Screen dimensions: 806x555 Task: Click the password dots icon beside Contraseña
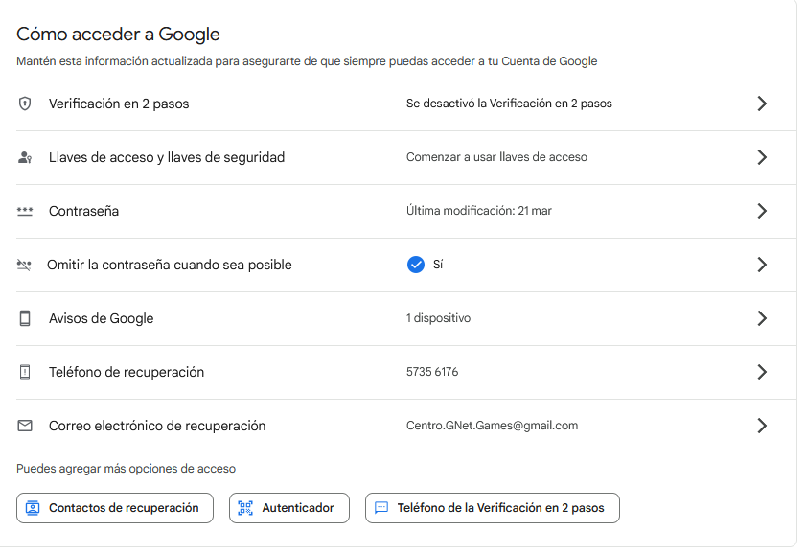[25, 211]
